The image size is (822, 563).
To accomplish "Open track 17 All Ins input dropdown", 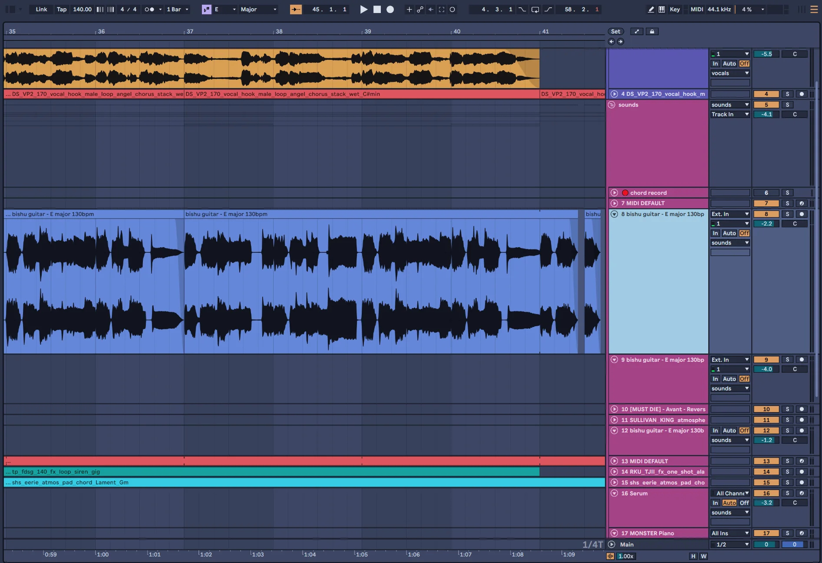I will (x=730, y=533).
